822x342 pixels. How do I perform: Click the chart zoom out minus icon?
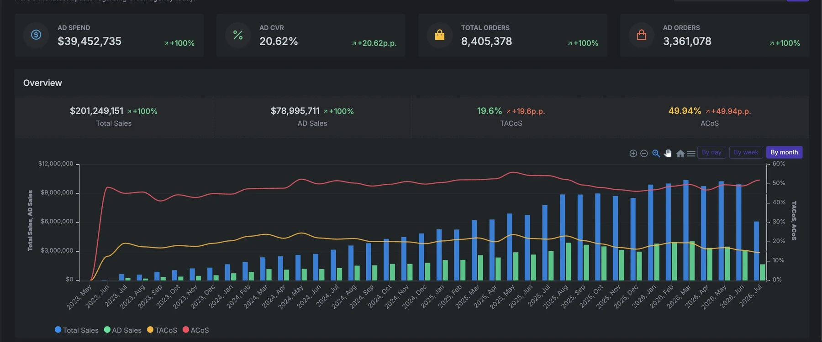tap(644, 154)
